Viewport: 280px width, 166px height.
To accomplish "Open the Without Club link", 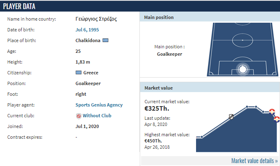I will (97, 116).
